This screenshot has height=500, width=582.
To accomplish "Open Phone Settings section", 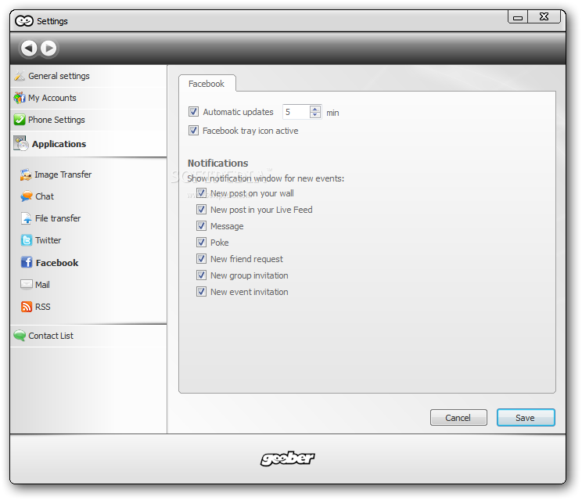I will (x=88, y=120).
